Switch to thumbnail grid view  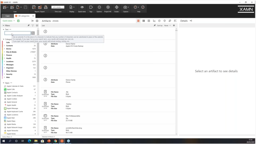149,21
